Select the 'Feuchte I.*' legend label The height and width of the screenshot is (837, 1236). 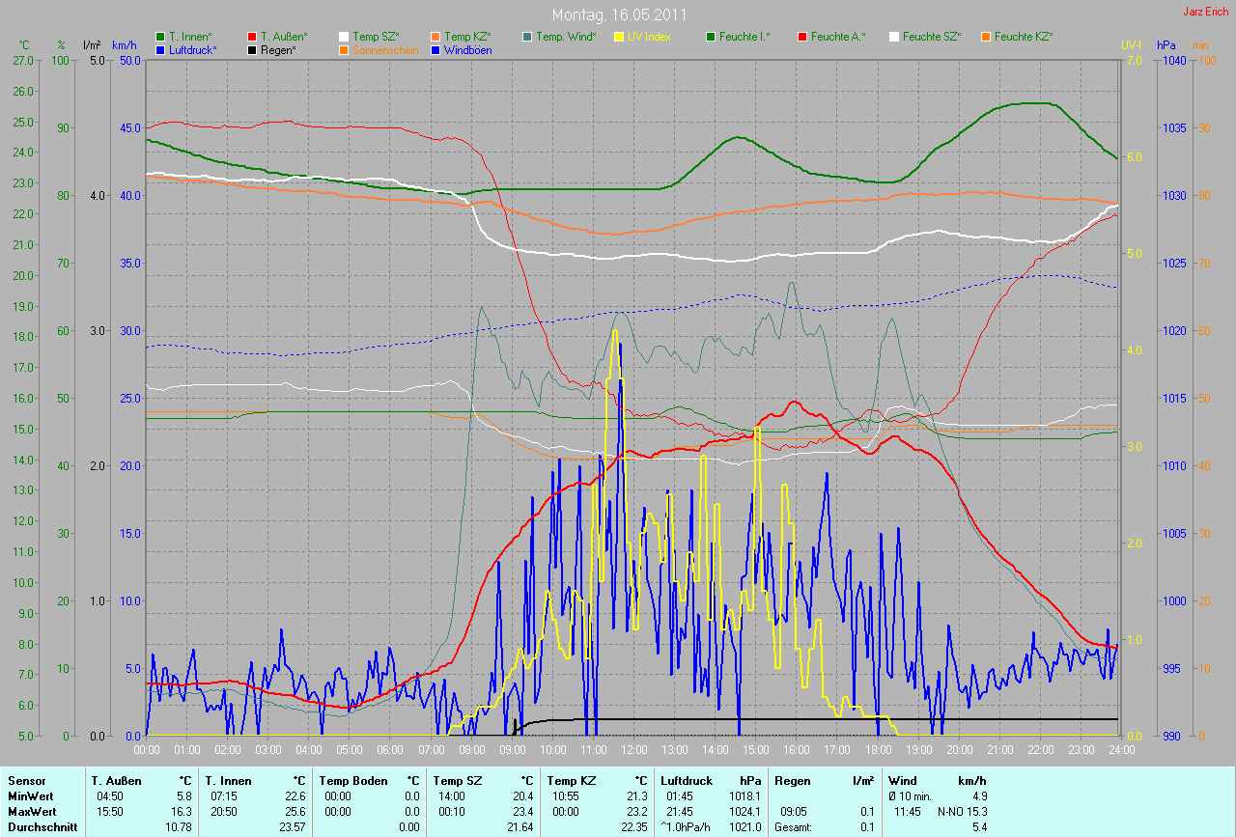745,37
